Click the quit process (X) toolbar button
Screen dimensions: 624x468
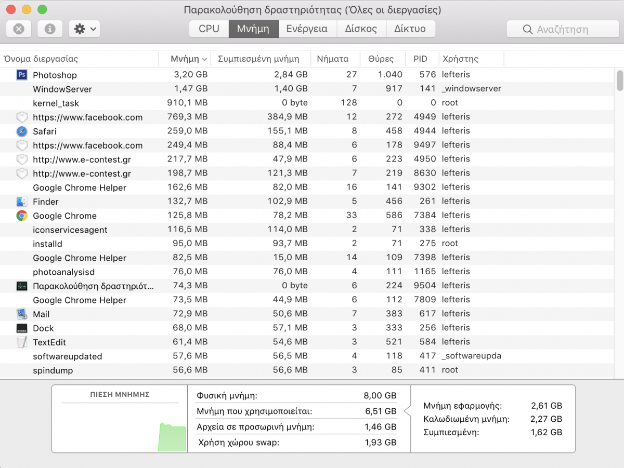click(x=19, y=29)
